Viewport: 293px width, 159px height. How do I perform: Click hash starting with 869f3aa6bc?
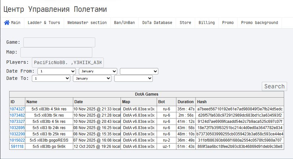(240, 147)
